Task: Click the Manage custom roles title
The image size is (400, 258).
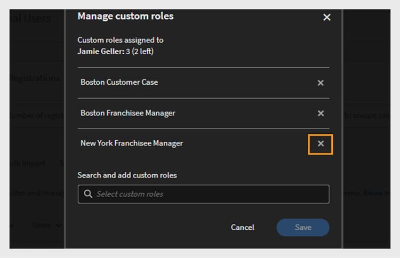Action: (x=125, y=17)
